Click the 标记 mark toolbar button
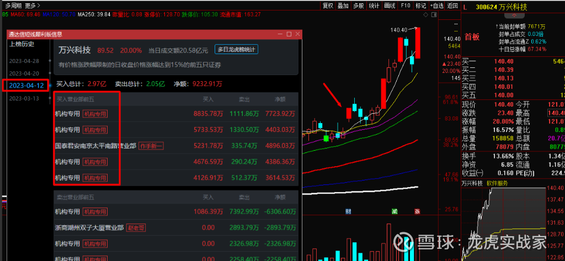The width and height of the screenshot is (565, 261). point(421,6)
